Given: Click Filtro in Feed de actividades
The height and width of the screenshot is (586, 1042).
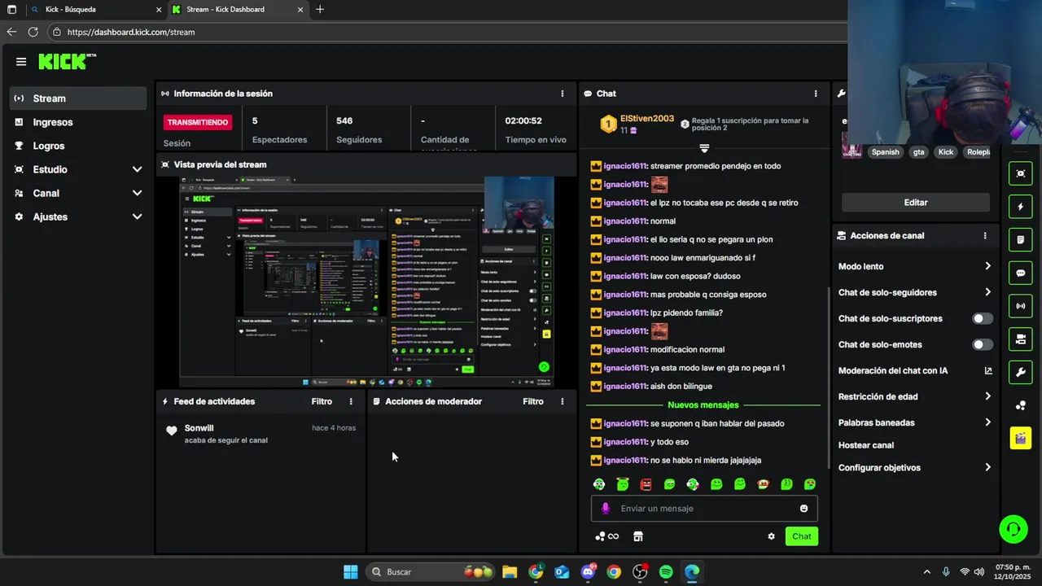Looking at the screenshot, I should tap(322, 401).
